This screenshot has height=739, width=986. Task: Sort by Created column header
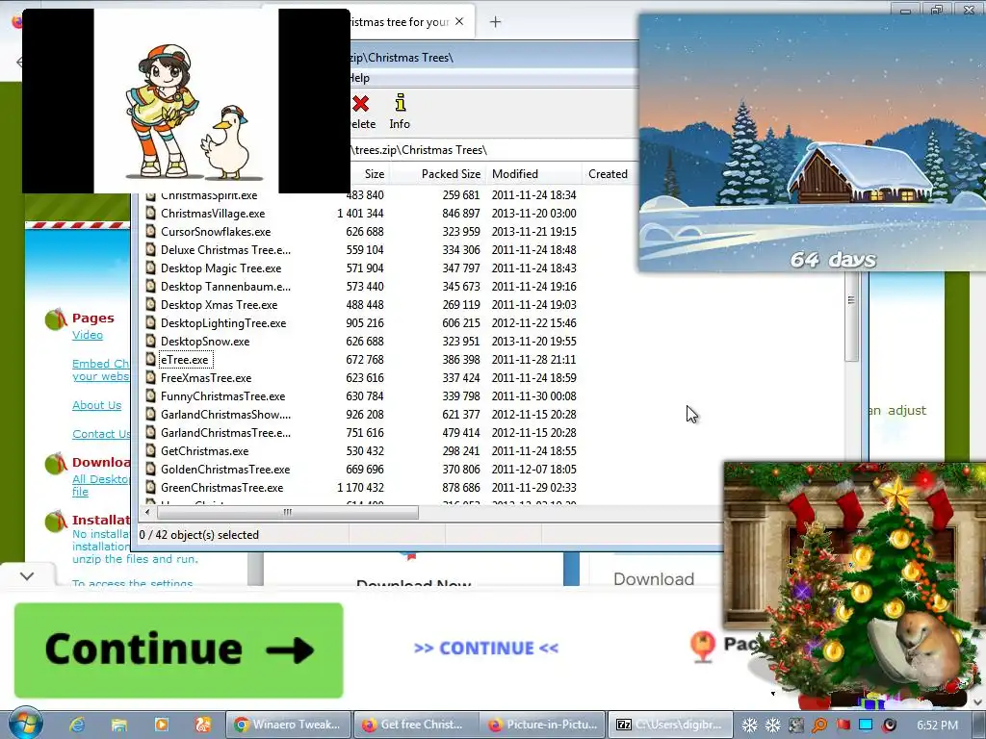(x=608, y=174)
